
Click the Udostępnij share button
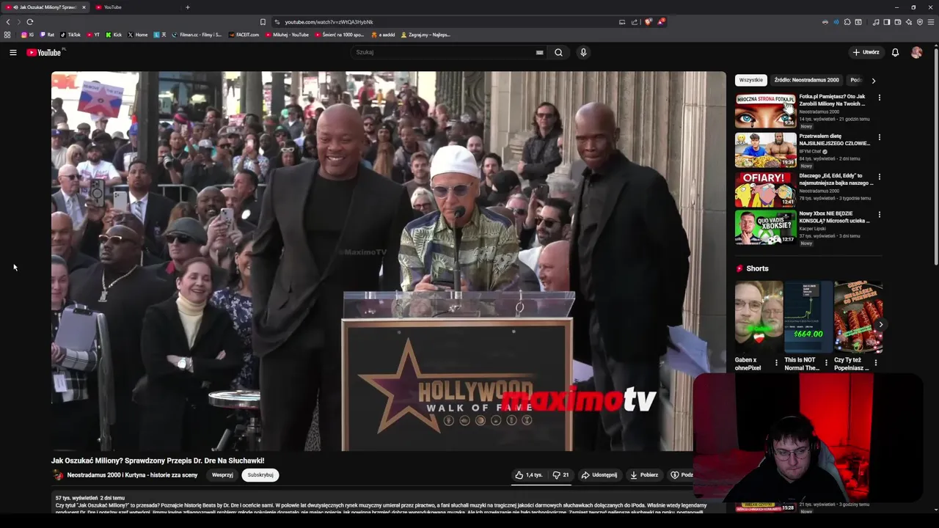pos(599,475)
